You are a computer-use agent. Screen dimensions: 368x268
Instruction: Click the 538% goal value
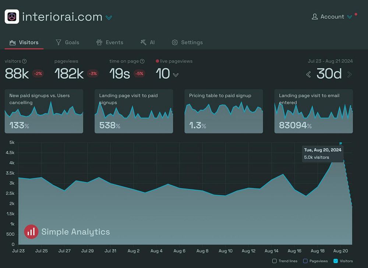click(x=110, y=125)
